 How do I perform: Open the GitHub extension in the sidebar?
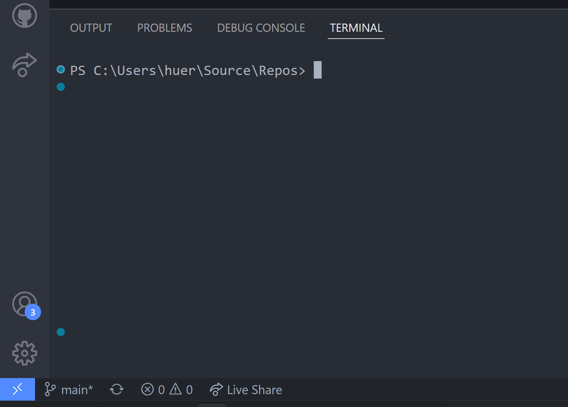24,16
